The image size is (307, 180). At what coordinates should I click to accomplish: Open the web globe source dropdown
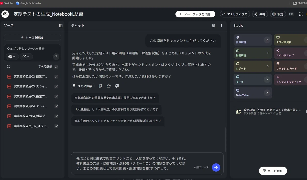12,57
